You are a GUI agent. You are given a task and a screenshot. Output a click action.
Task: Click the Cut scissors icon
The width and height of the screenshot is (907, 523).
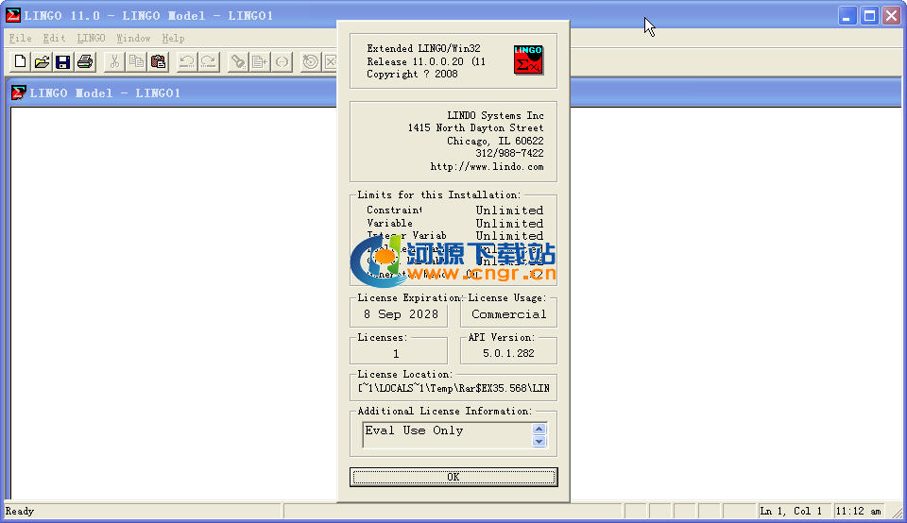pos(114,62)
